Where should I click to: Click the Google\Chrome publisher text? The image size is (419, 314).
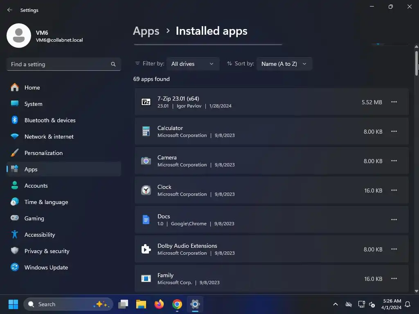click(189, 224)
